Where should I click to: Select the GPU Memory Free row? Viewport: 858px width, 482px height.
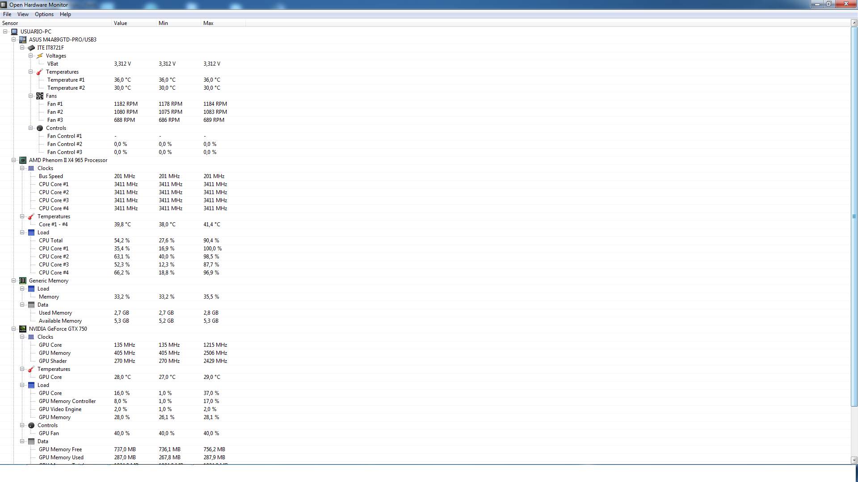[425, 449]
